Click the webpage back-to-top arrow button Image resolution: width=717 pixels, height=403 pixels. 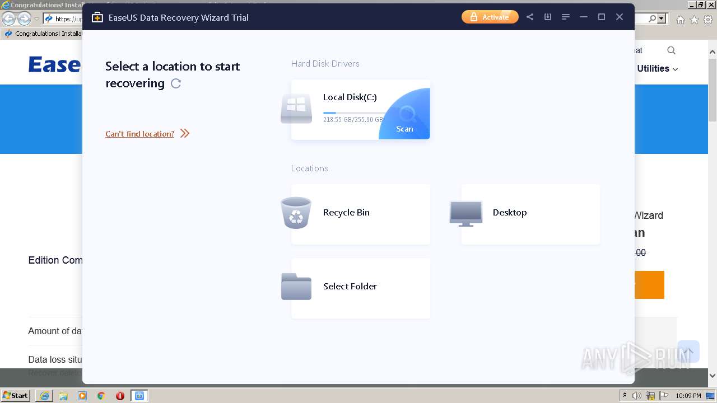tap(688, 352)
